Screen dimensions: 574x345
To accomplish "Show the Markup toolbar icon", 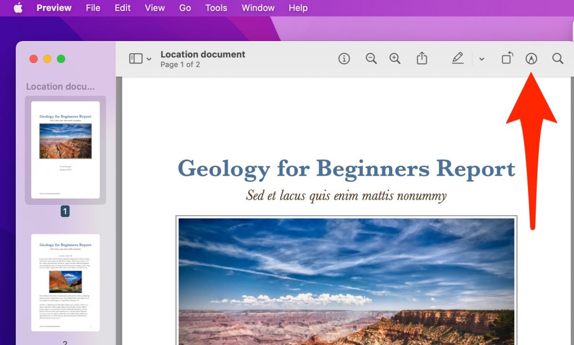I will [x=531, y=59].
